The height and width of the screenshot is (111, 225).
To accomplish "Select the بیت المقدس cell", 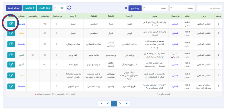I will tap(94, 86).
